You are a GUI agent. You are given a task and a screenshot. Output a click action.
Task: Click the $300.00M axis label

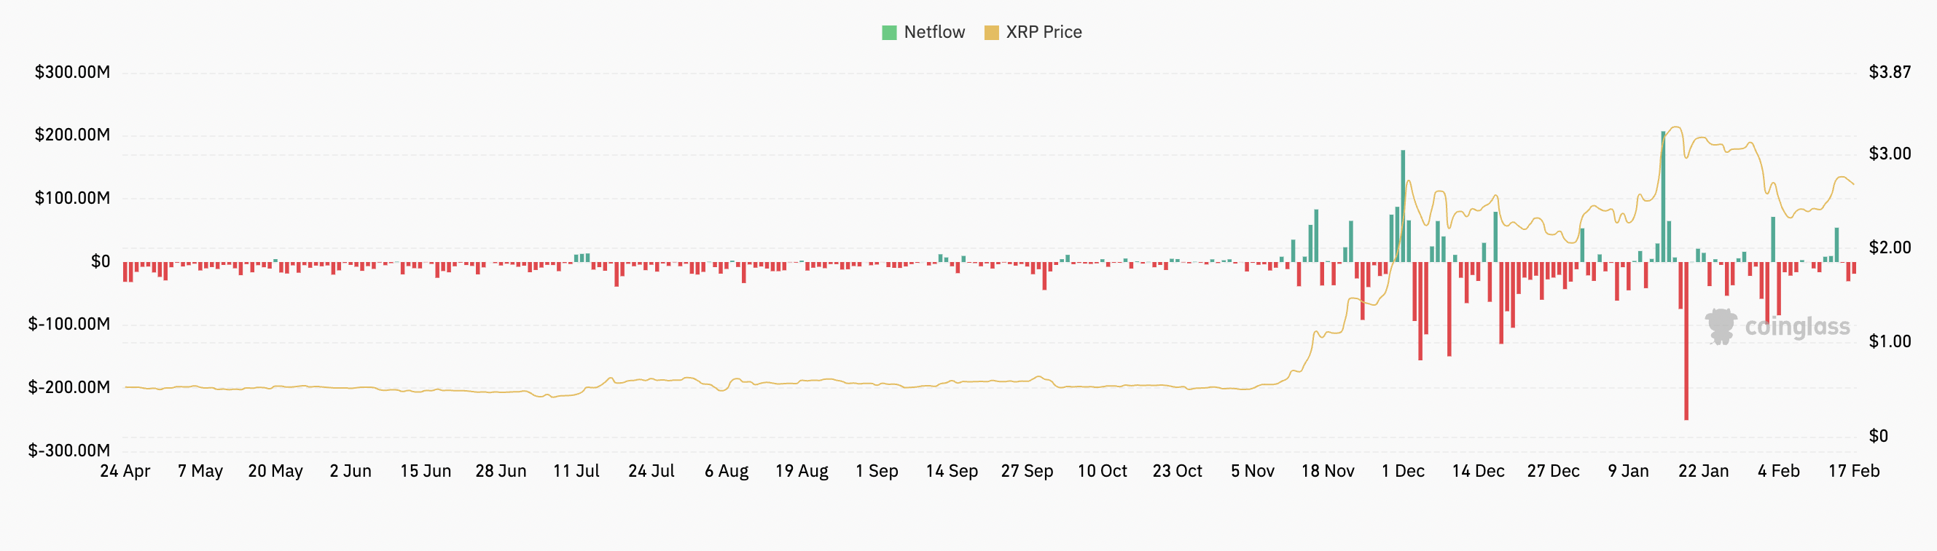72,72
